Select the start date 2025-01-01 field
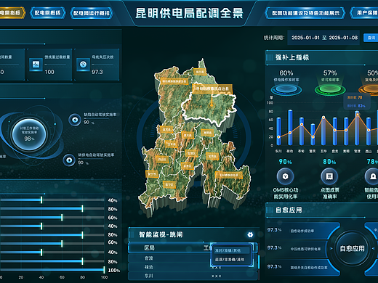The image size is (378, 283). pyautogui.click(x=305, y=38)
